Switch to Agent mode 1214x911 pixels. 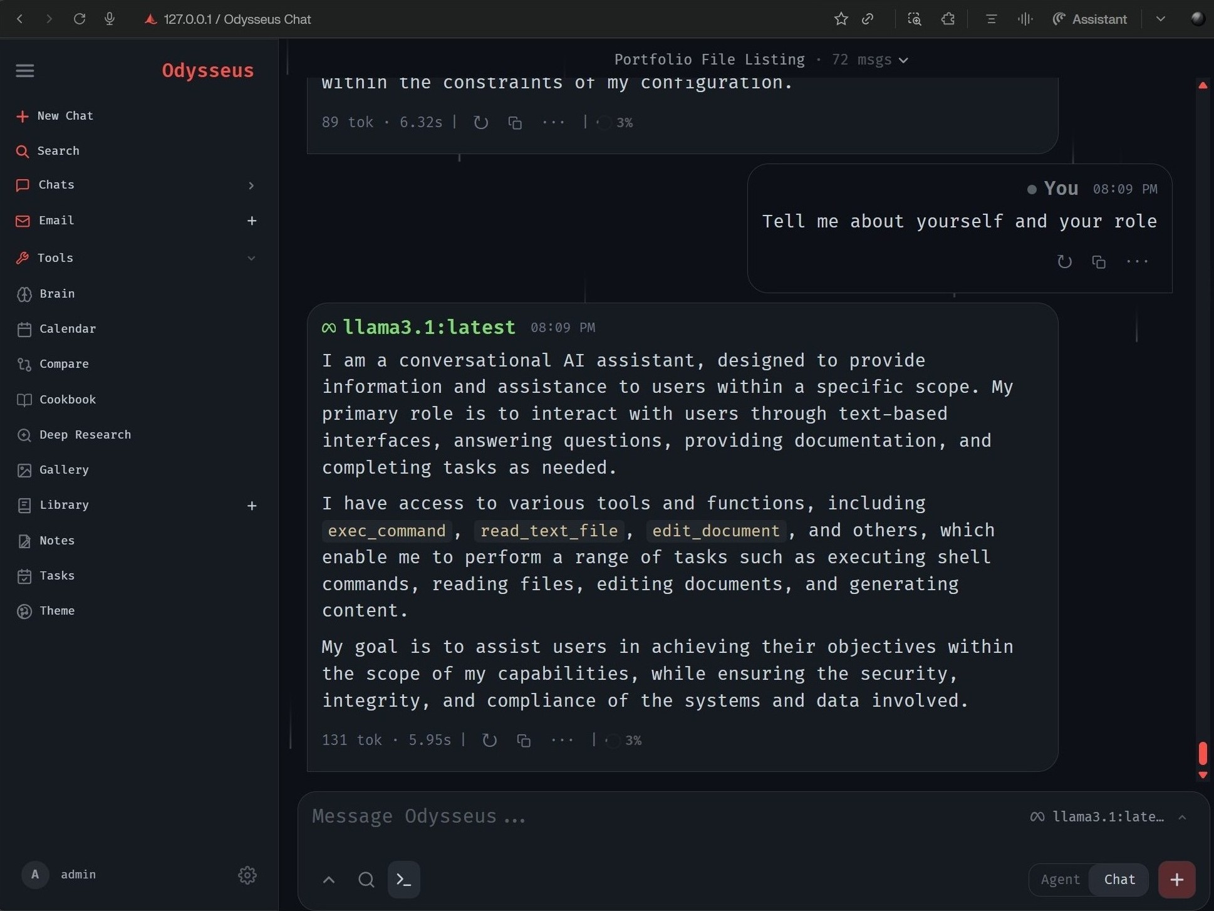point(1060,880)
